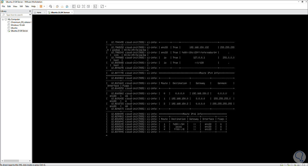
Task: Click the 192.168.150.132 address in console
Action: click(199, 47)
